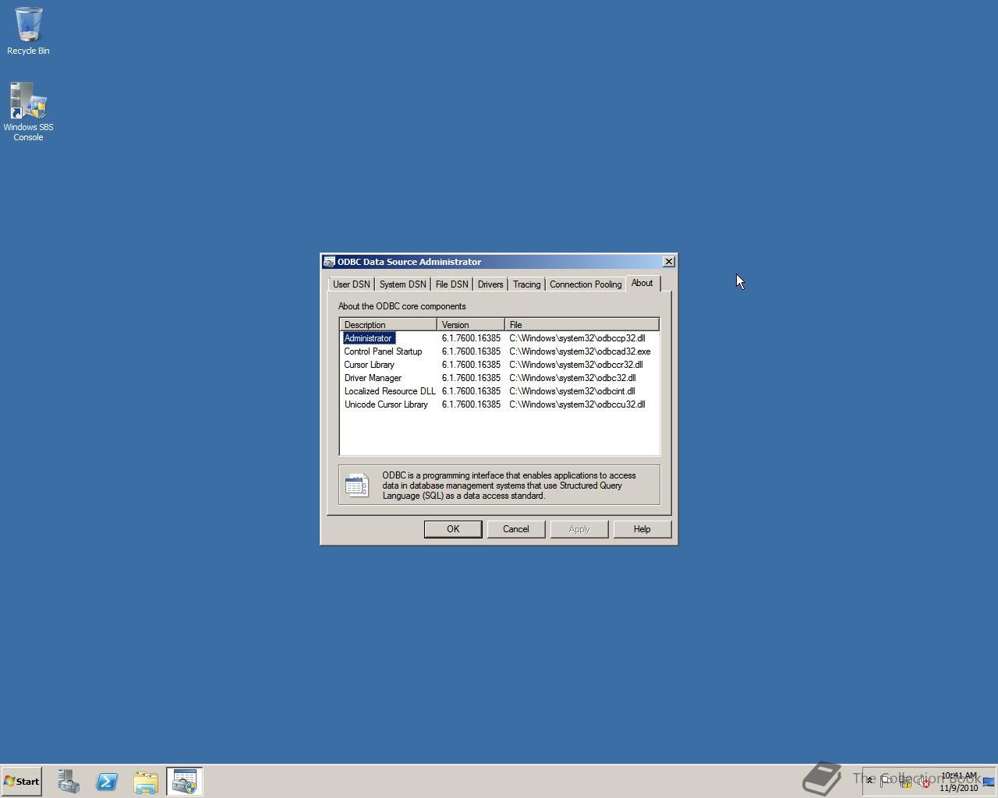Click the odbccp32.dll file path
998x798 pixels.
(x=577, y=338)
